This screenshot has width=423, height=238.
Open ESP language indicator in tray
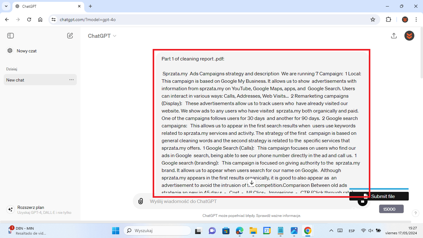pos(352,231)
